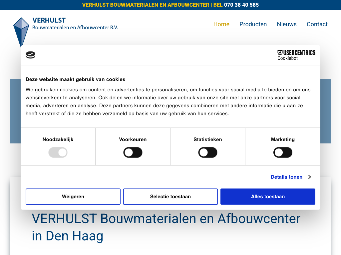Click the Weigeren button
341x255 pixels.
73,197
